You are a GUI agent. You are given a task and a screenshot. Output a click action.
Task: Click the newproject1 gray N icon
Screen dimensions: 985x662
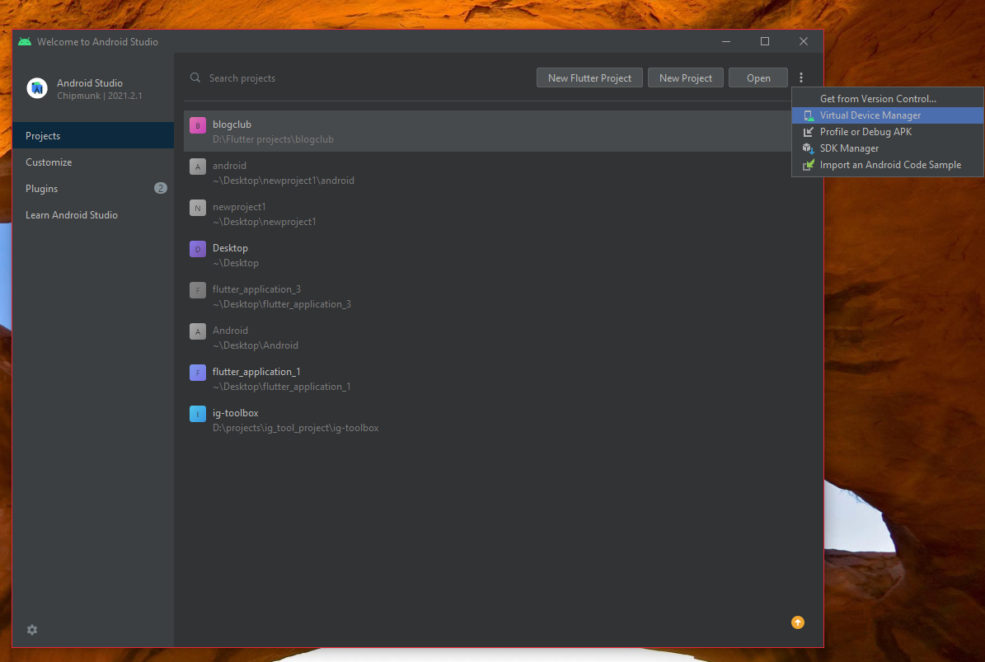[198, 208]
